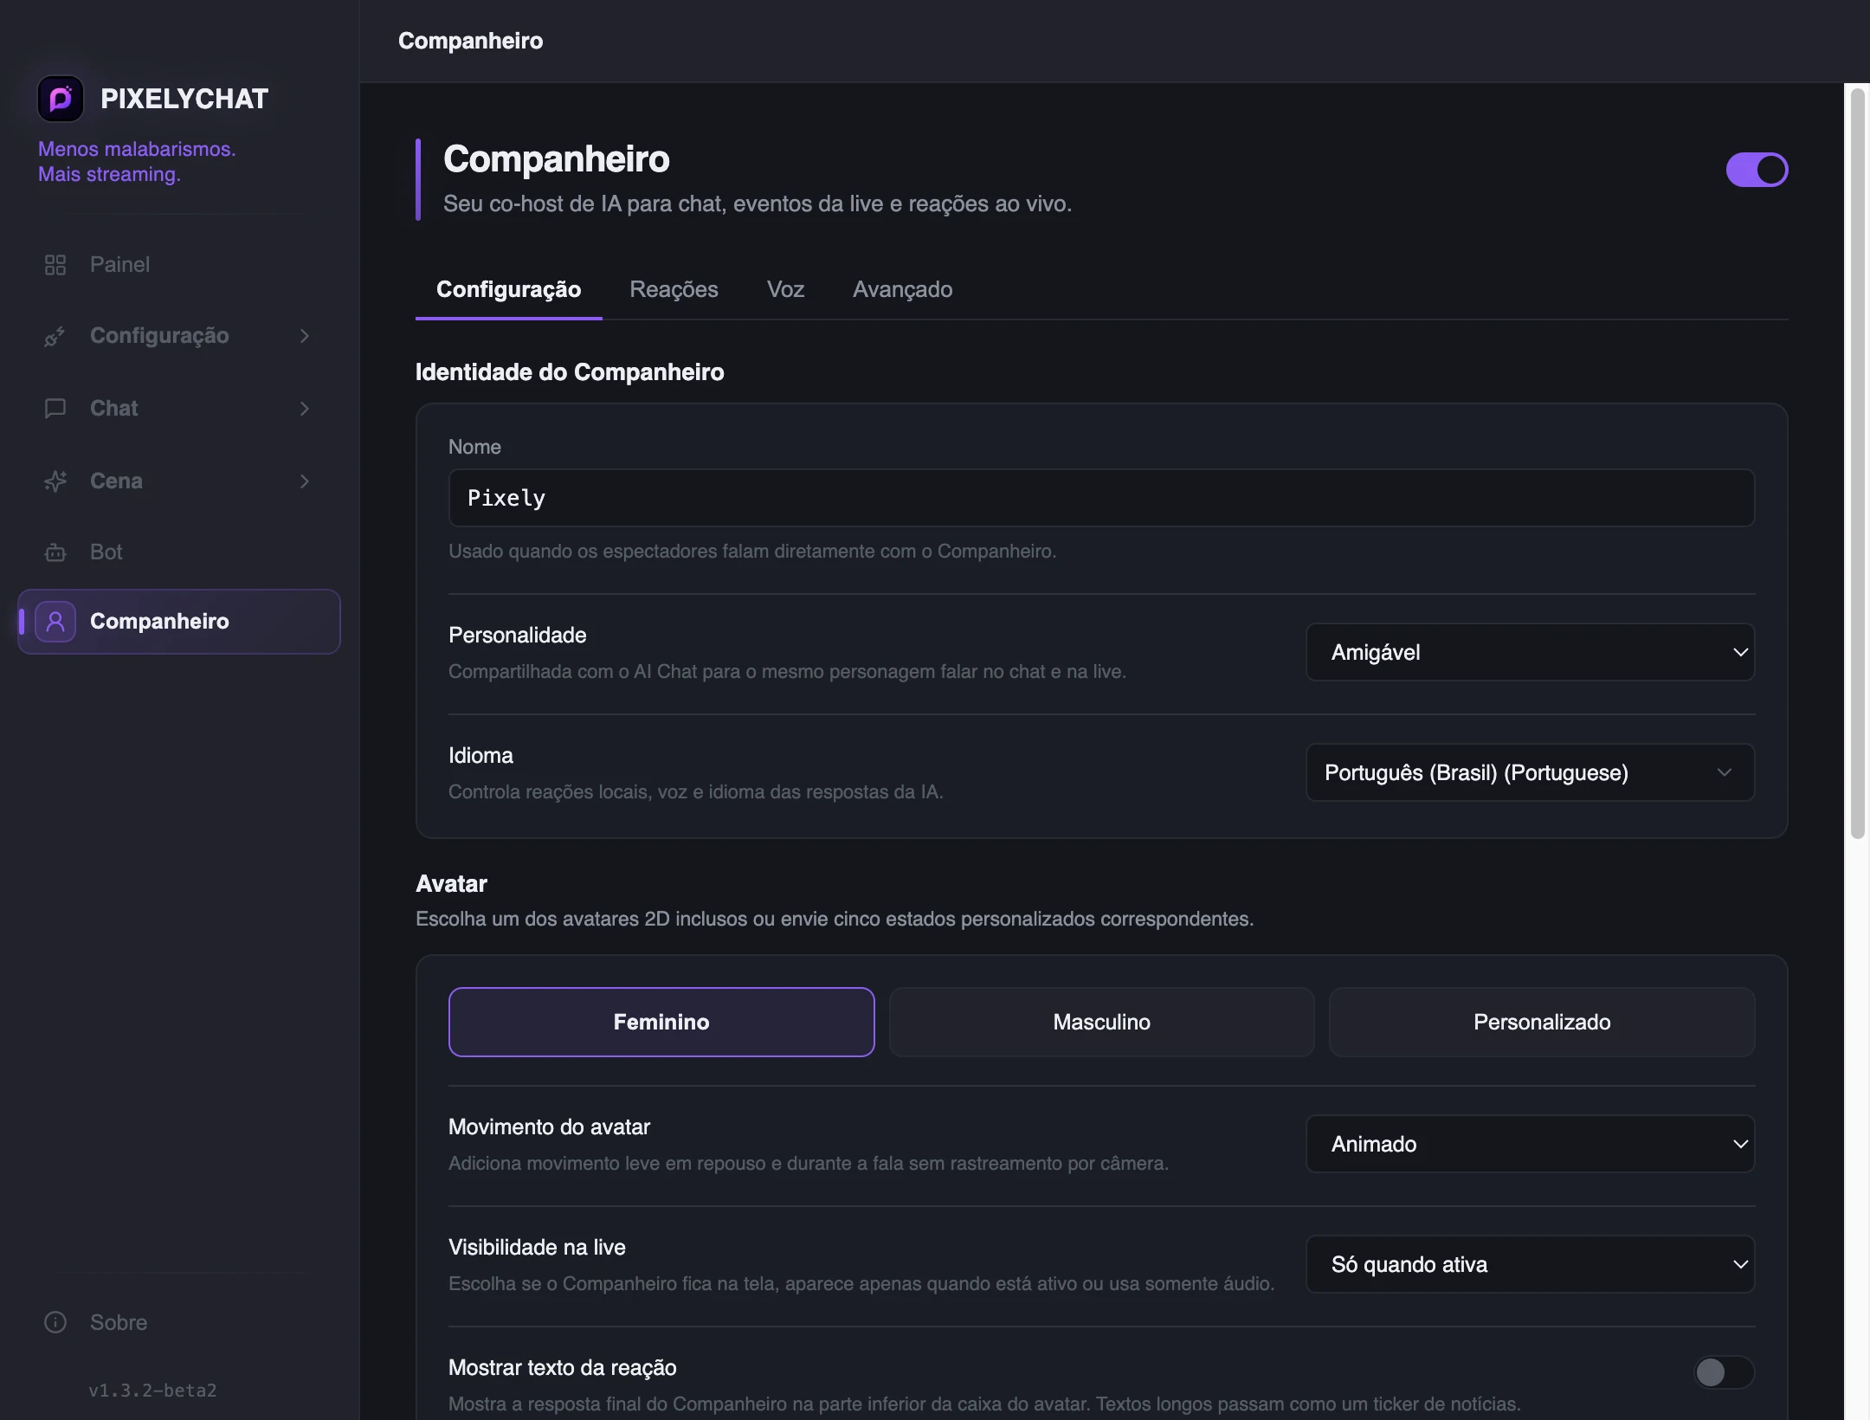Viewport: 1870px width, 1420px height.
Task: Click the 'Menos malabarismos. Mais streaming.' tagline
Action: (x=137, y=162)
